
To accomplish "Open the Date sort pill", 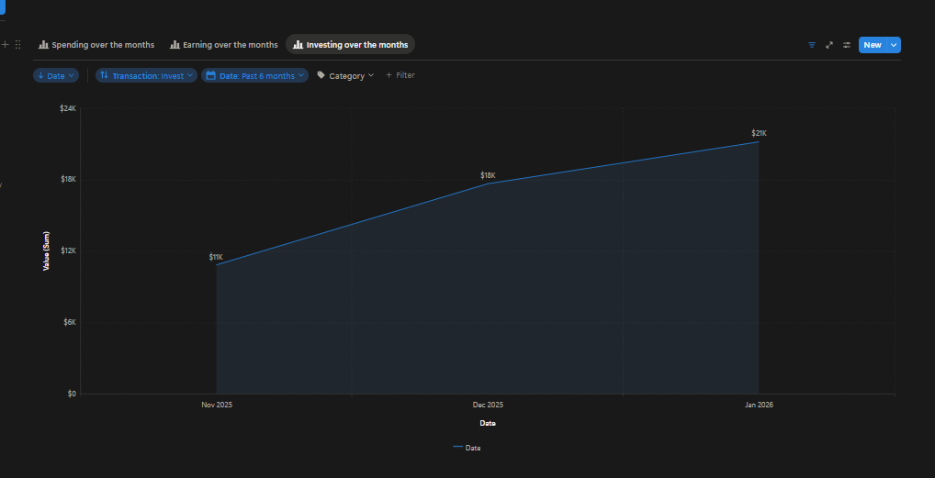I will (56, 76).
